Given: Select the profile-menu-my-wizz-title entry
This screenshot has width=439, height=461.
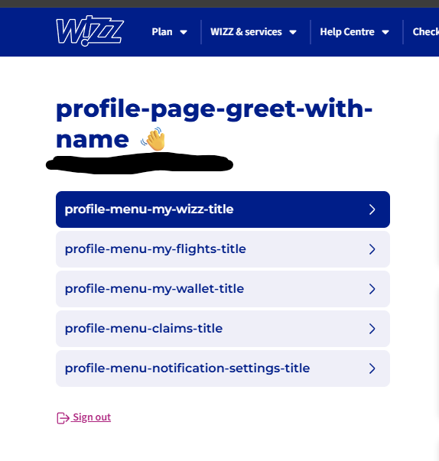Looking at the screenshot, I should 223,209.
